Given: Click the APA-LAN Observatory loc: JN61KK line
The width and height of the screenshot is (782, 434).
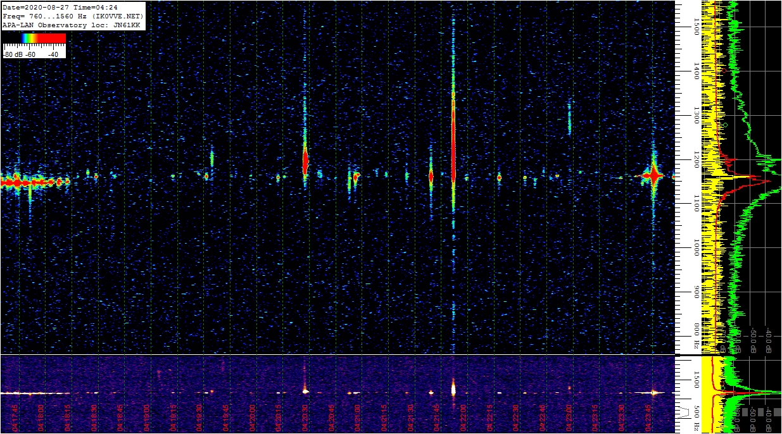Looking at the screenshot, I should coord(72,25).
